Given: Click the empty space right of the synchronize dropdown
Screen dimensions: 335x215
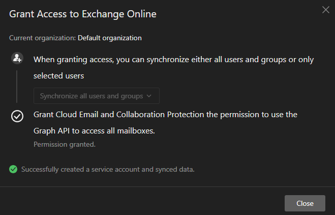Looking at the screenshot, I should [x=239, y=96].
